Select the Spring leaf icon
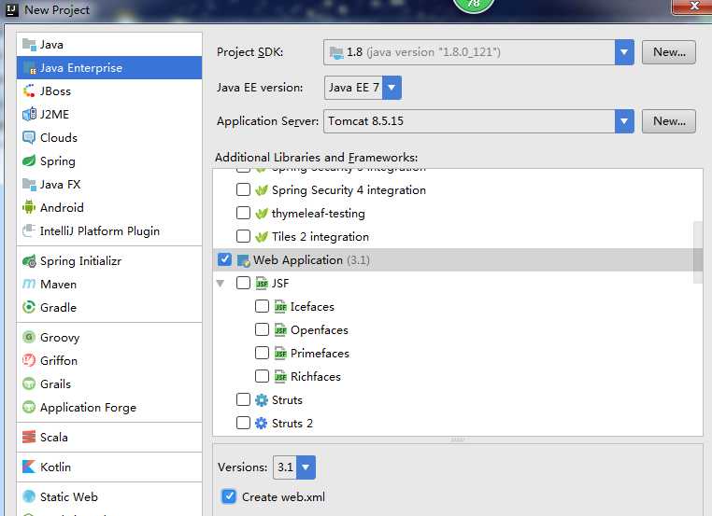The height and width of the screenshot is (516, 712). 29,161
